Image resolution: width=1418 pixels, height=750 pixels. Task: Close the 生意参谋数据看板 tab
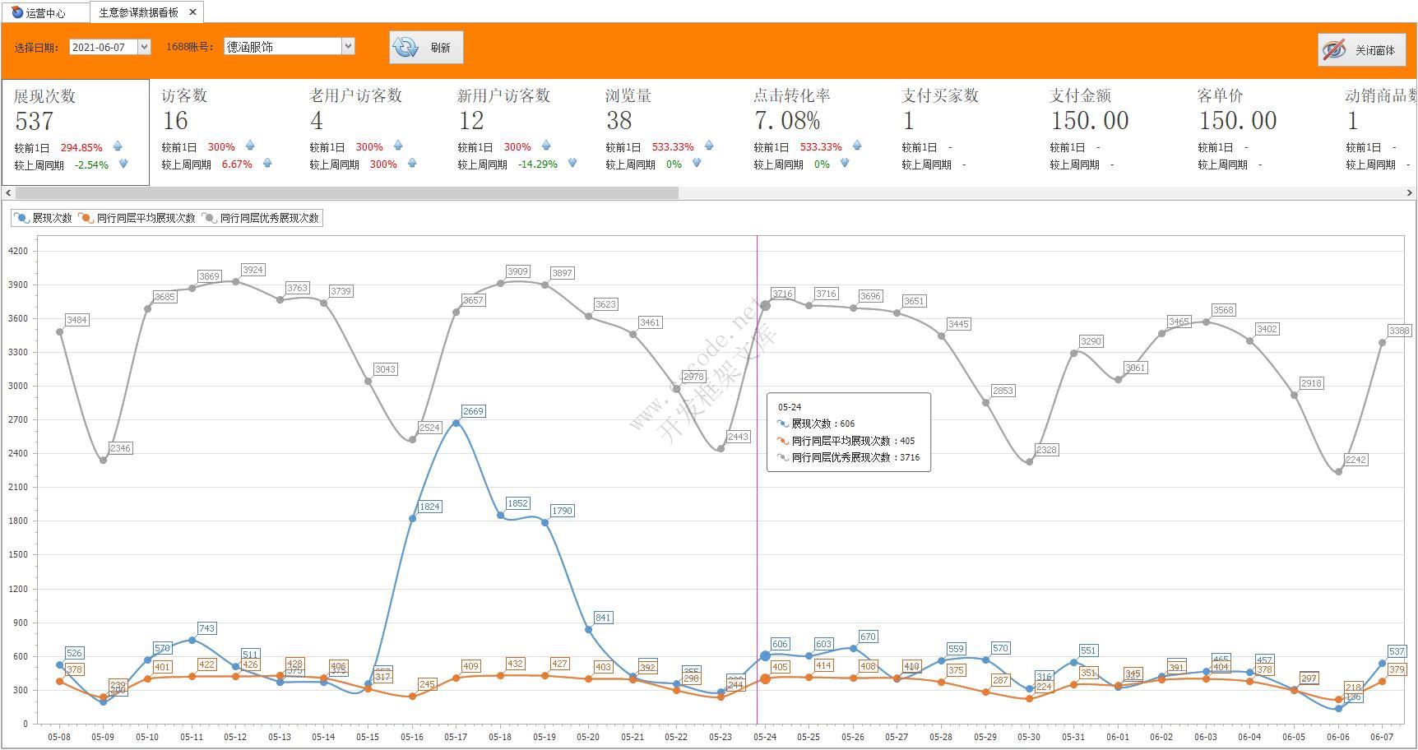pos(192,12)
